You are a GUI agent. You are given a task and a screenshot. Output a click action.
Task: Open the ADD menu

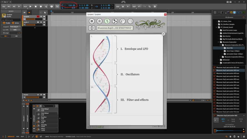(x=118, y=7)
